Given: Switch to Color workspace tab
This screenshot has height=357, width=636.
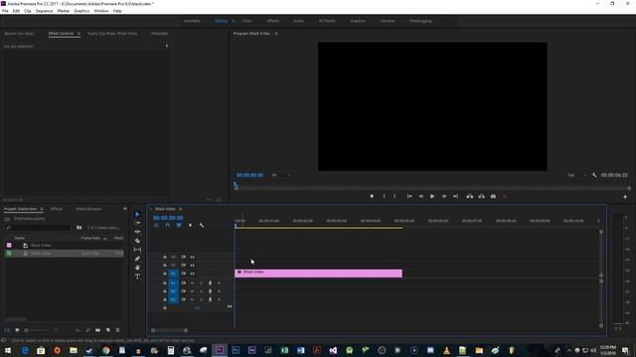Looking at the screenshot, I should click(246, 21).
